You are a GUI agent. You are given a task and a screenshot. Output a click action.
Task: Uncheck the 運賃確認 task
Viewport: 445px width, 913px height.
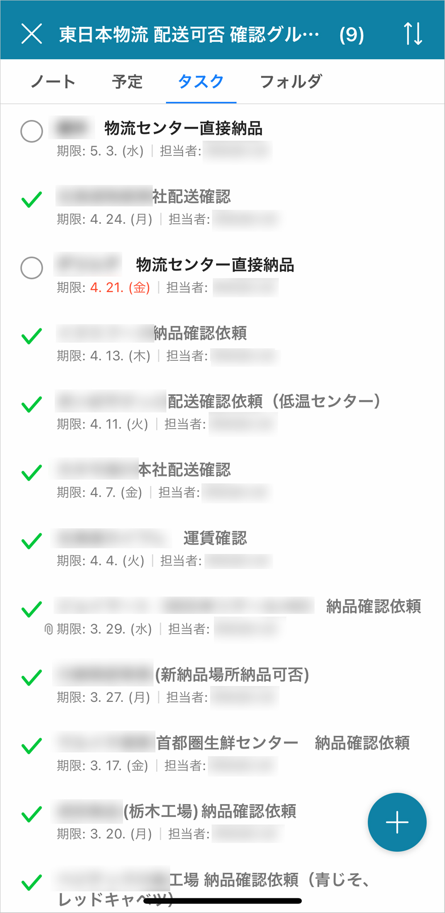(32, 541)
